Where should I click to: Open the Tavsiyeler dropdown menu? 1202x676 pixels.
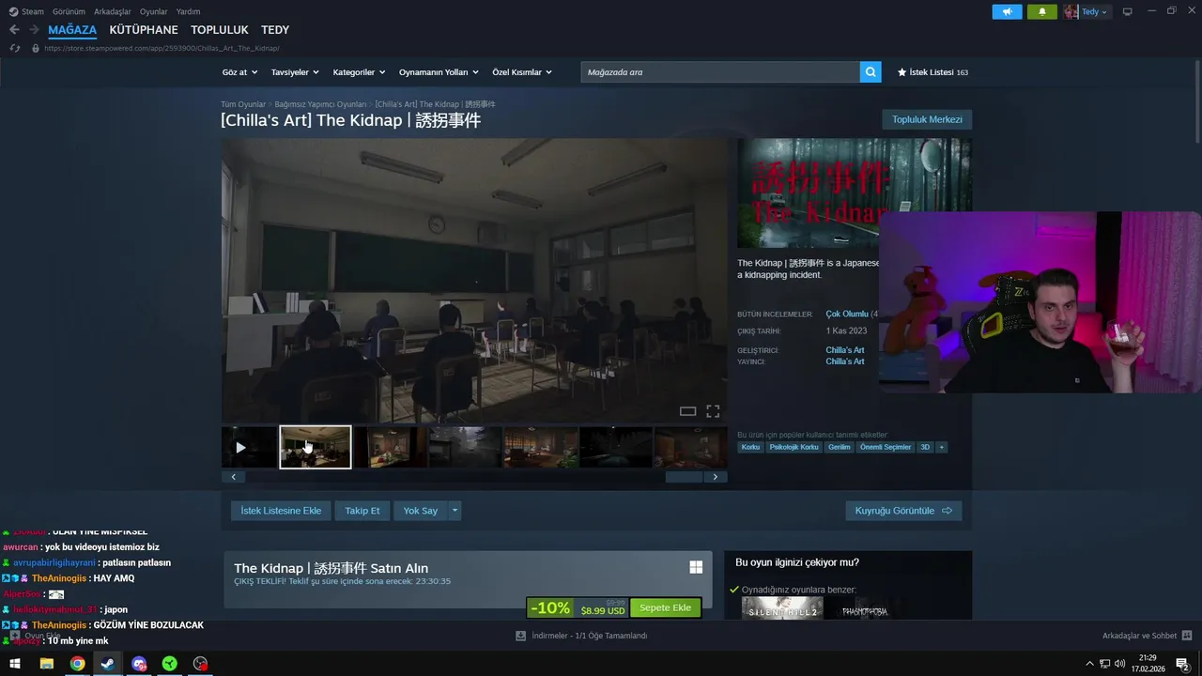pyautogui.click(x=295, y=72)
